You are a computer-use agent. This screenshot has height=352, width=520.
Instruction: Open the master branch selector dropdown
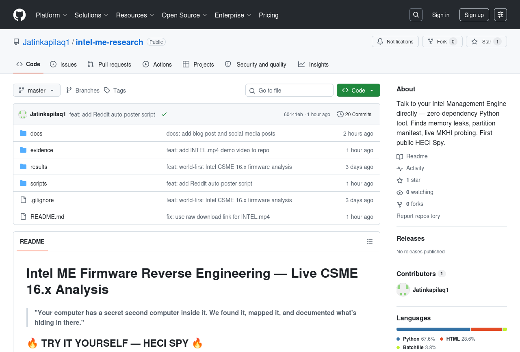pyautogui.click(x=37, y=90)
